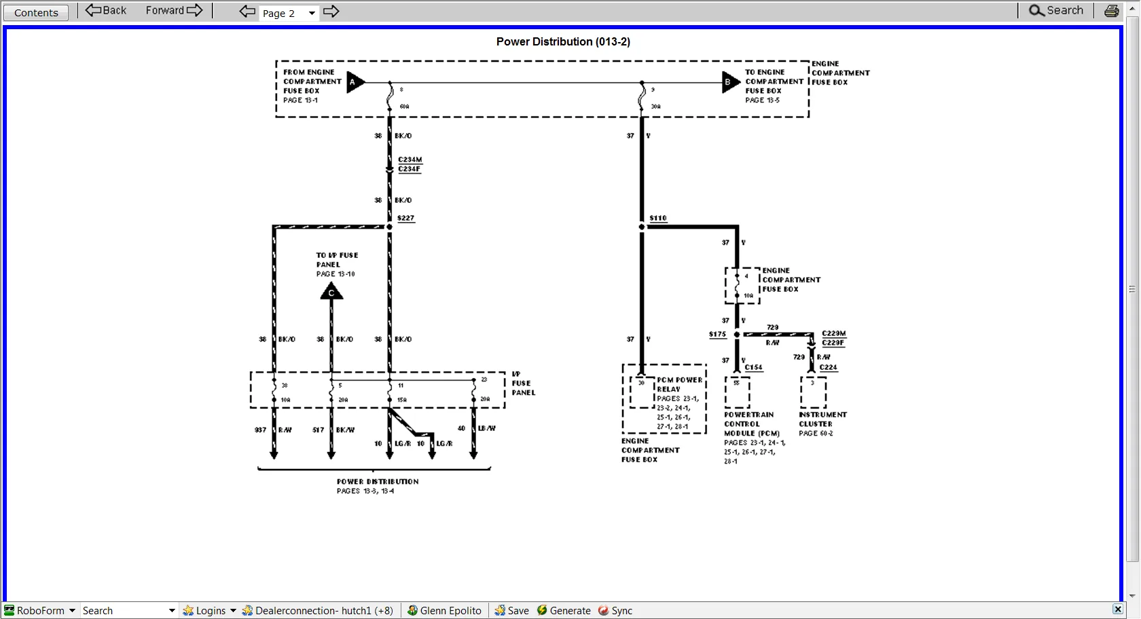Click scrollbar up arrow
The height and width of the screenshot is (619, 1141).
[1132, 8]
